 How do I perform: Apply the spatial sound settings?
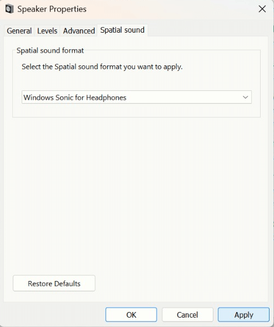click(243, 315)
